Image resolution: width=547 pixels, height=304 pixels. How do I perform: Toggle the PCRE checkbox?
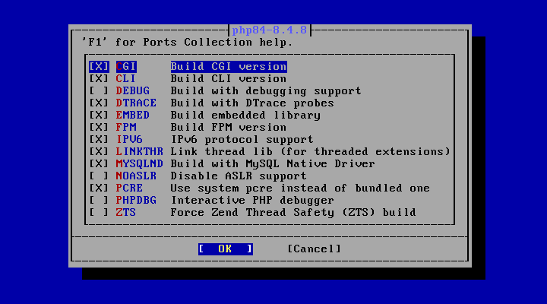99,188
